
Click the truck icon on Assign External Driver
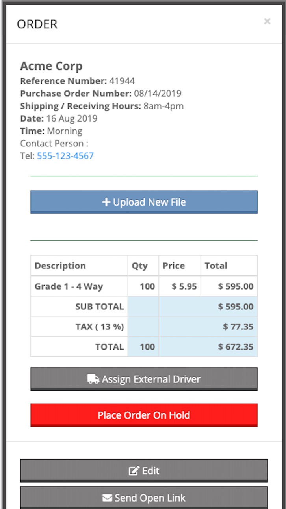click(x=93, y=380)
